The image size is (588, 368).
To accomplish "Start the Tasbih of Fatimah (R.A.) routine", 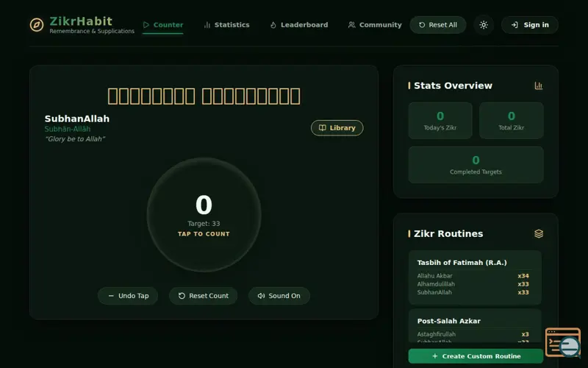I will pyautogui.click(x=475, y=277).
